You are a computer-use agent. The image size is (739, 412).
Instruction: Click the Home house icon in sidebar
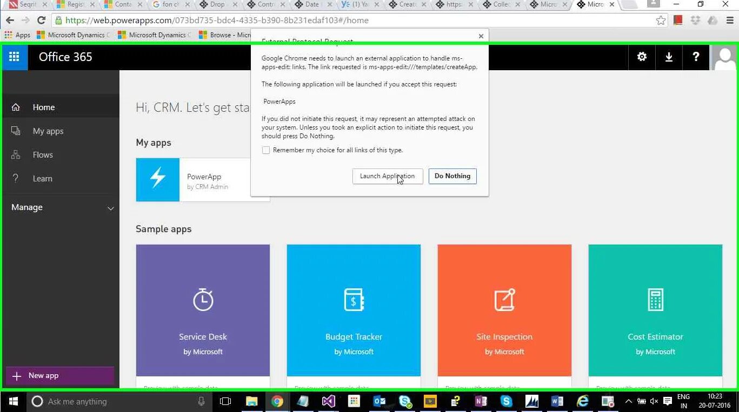point(16,107)
